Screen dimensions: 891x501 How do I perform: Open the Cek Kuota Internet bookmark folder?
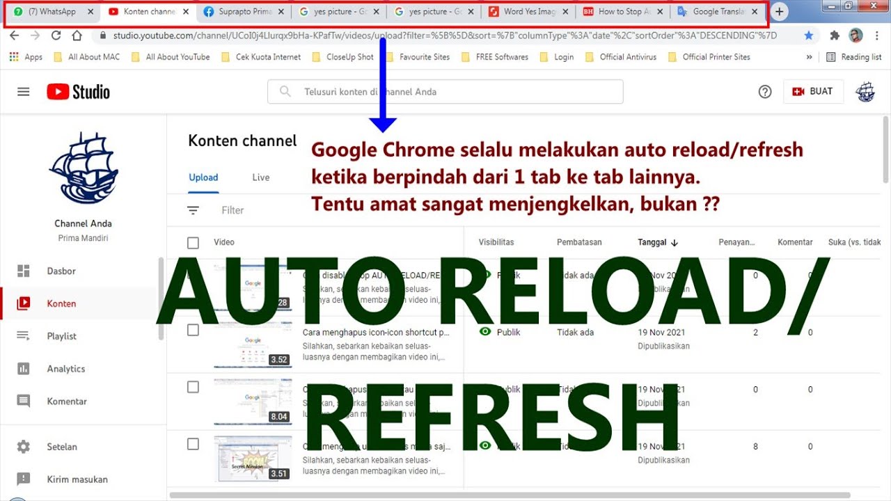click(x=261, y=57)
